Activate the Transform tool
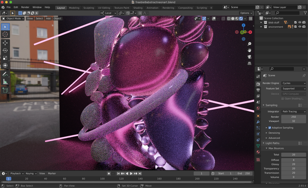 click(x=5, y=65)
